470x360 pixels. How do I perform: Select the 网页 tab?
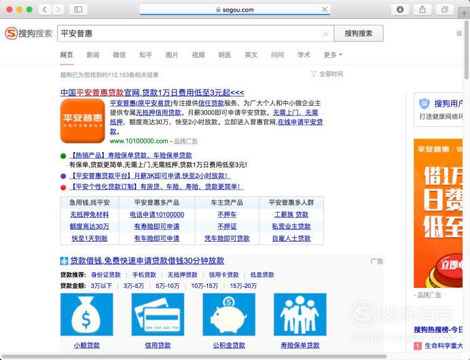coord(67,55)
